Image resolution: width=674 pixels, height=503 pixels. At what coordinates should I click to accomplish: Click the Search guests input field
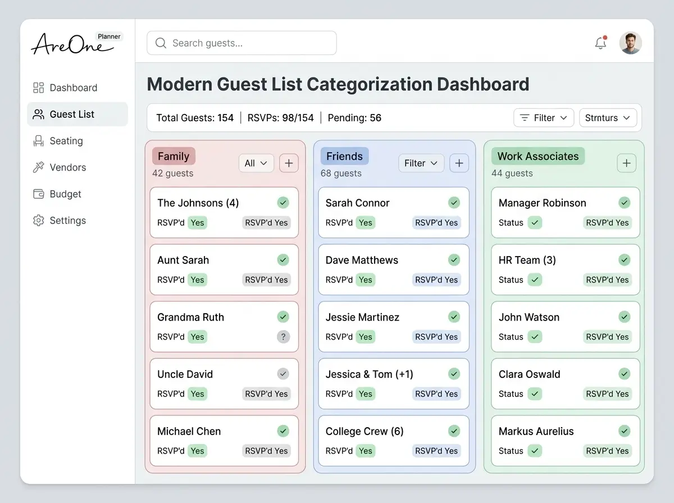pos(242,43)
